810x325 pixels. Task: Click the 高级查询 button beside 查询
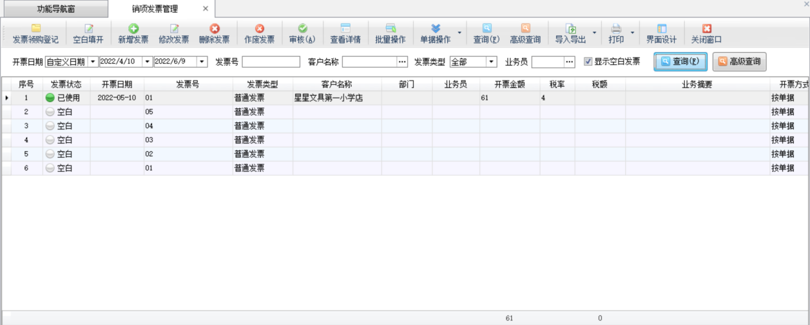click(739, 62)
